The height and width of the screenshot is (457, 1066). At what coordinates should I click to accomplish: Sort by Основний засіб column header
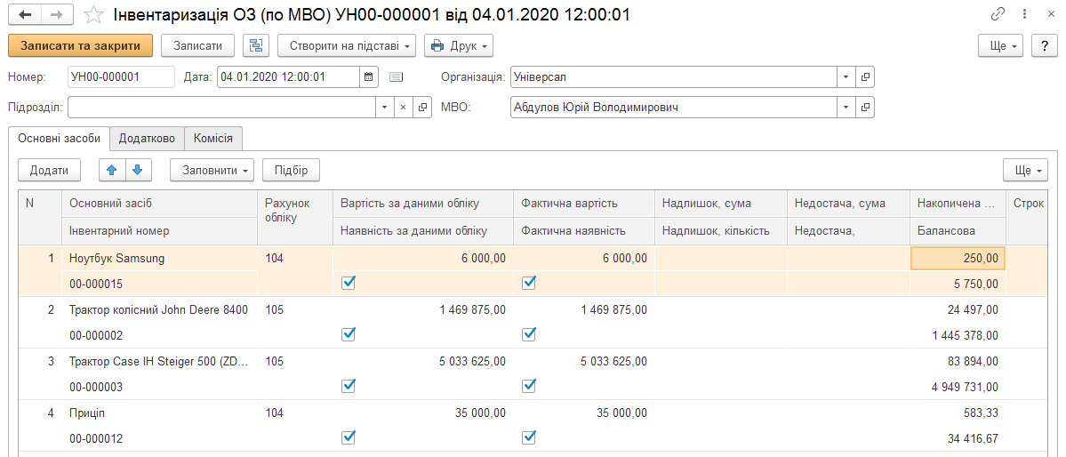coord(160,204)
